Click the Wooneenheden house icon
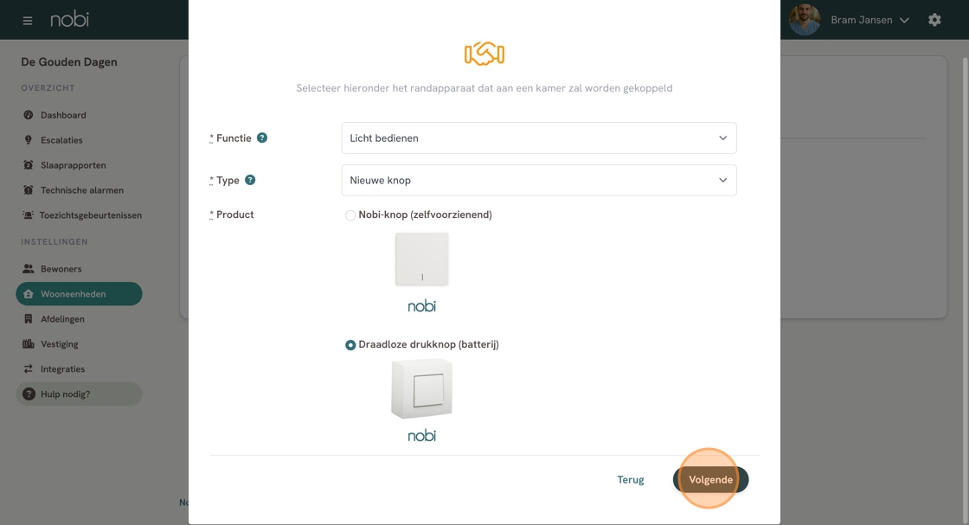 (28, 294)
